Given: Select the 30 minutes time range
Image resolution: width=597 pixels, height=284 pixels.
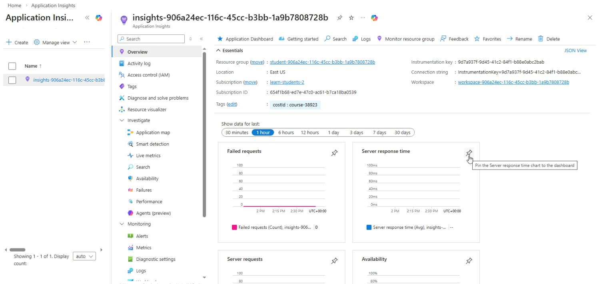Looking at the screenshot, I should pos(237,132).
